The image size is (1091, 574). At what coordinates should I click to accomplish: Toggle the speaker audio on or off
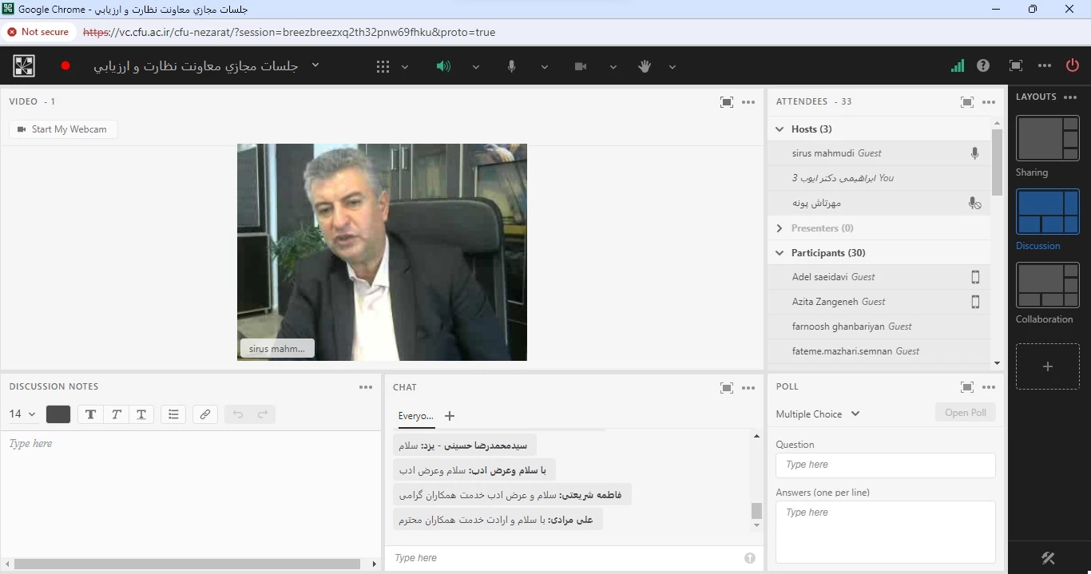443,67
